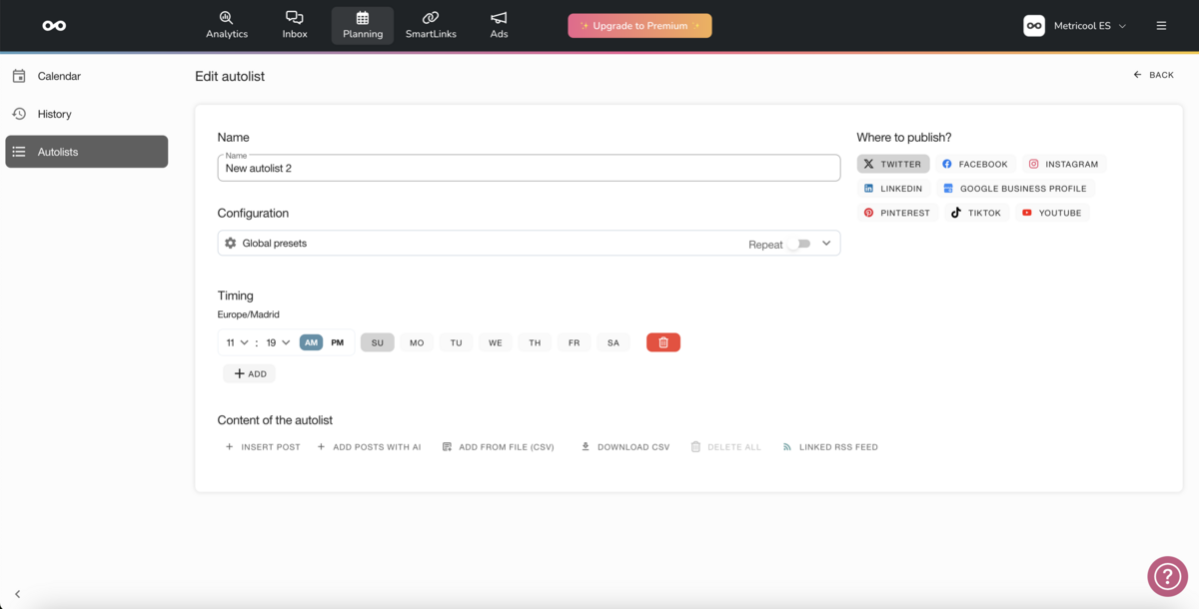Viewport: 1199px width, 609px height.
Task: Toggle the SU day button
Action: 378,342
